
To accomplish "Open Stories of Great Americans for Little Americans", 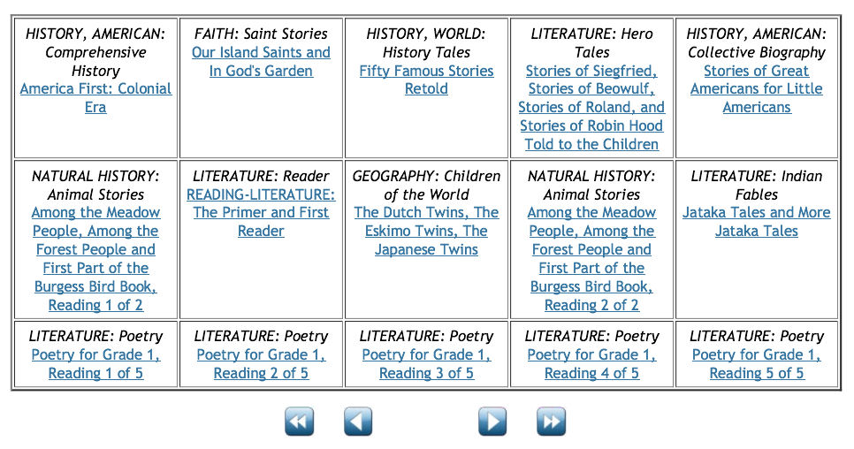I will [x=757, y=88].
